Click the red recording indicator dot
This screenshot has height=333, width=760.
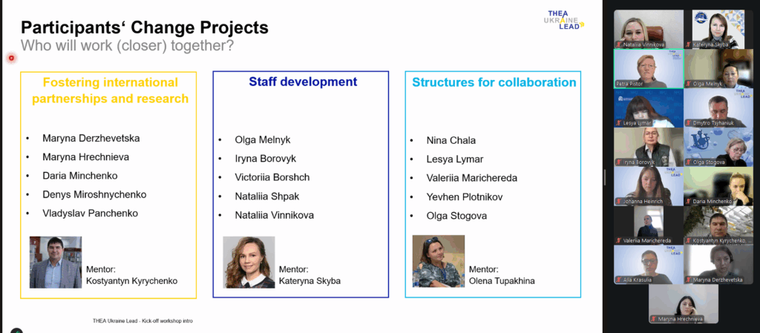tap(11, 58)
